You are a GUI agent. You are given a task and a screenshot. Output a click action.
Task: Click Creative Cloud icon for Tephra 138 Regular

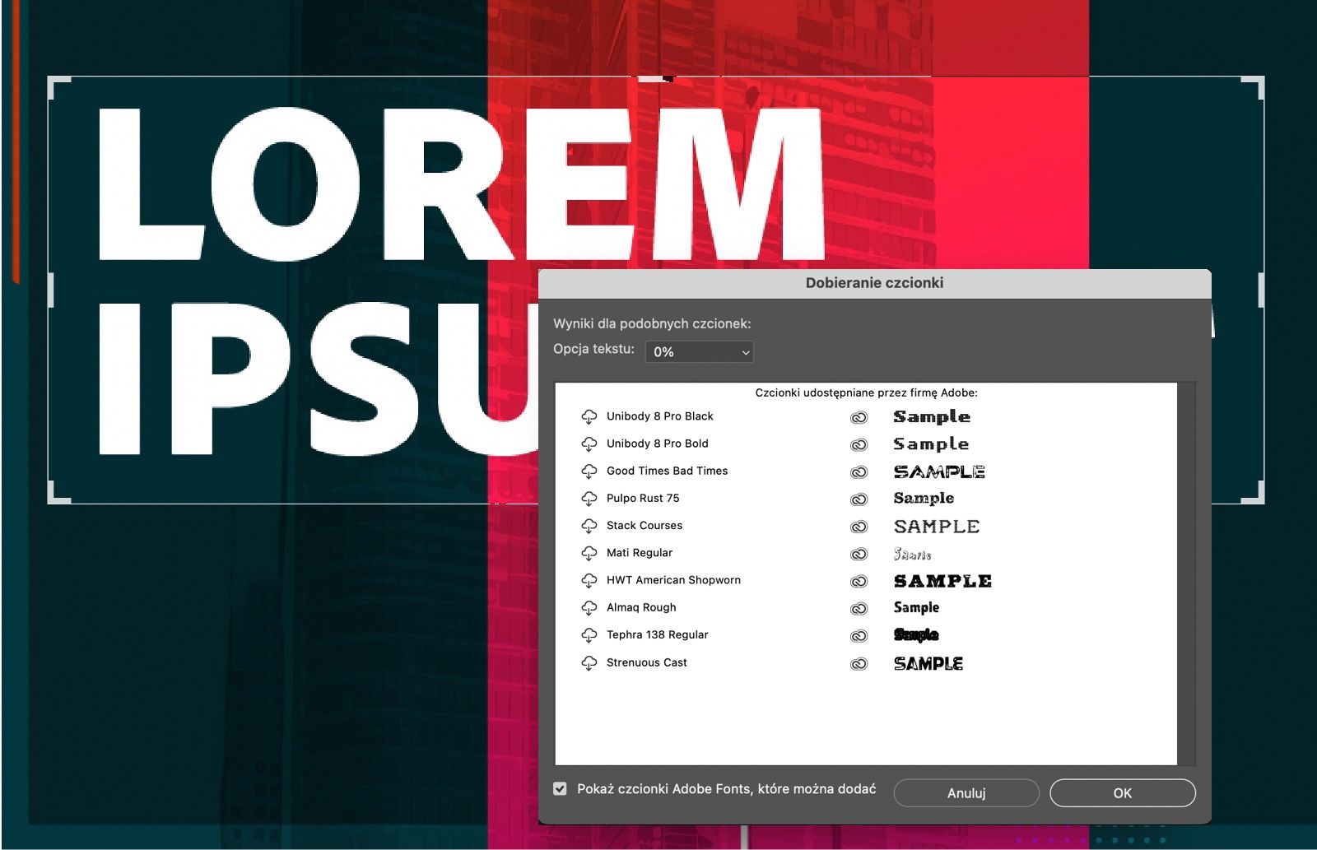[x=859, y=636]
